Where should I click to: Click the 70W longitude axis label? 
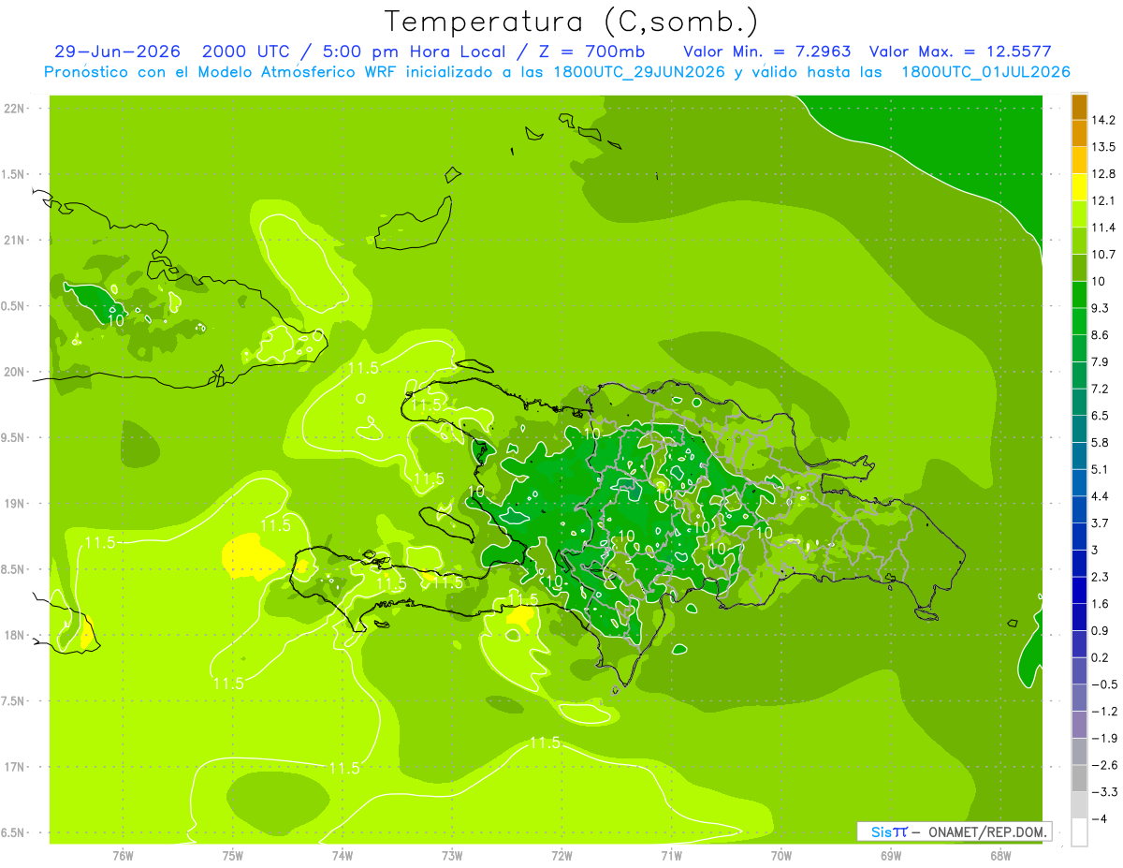[x=781, y=856]
